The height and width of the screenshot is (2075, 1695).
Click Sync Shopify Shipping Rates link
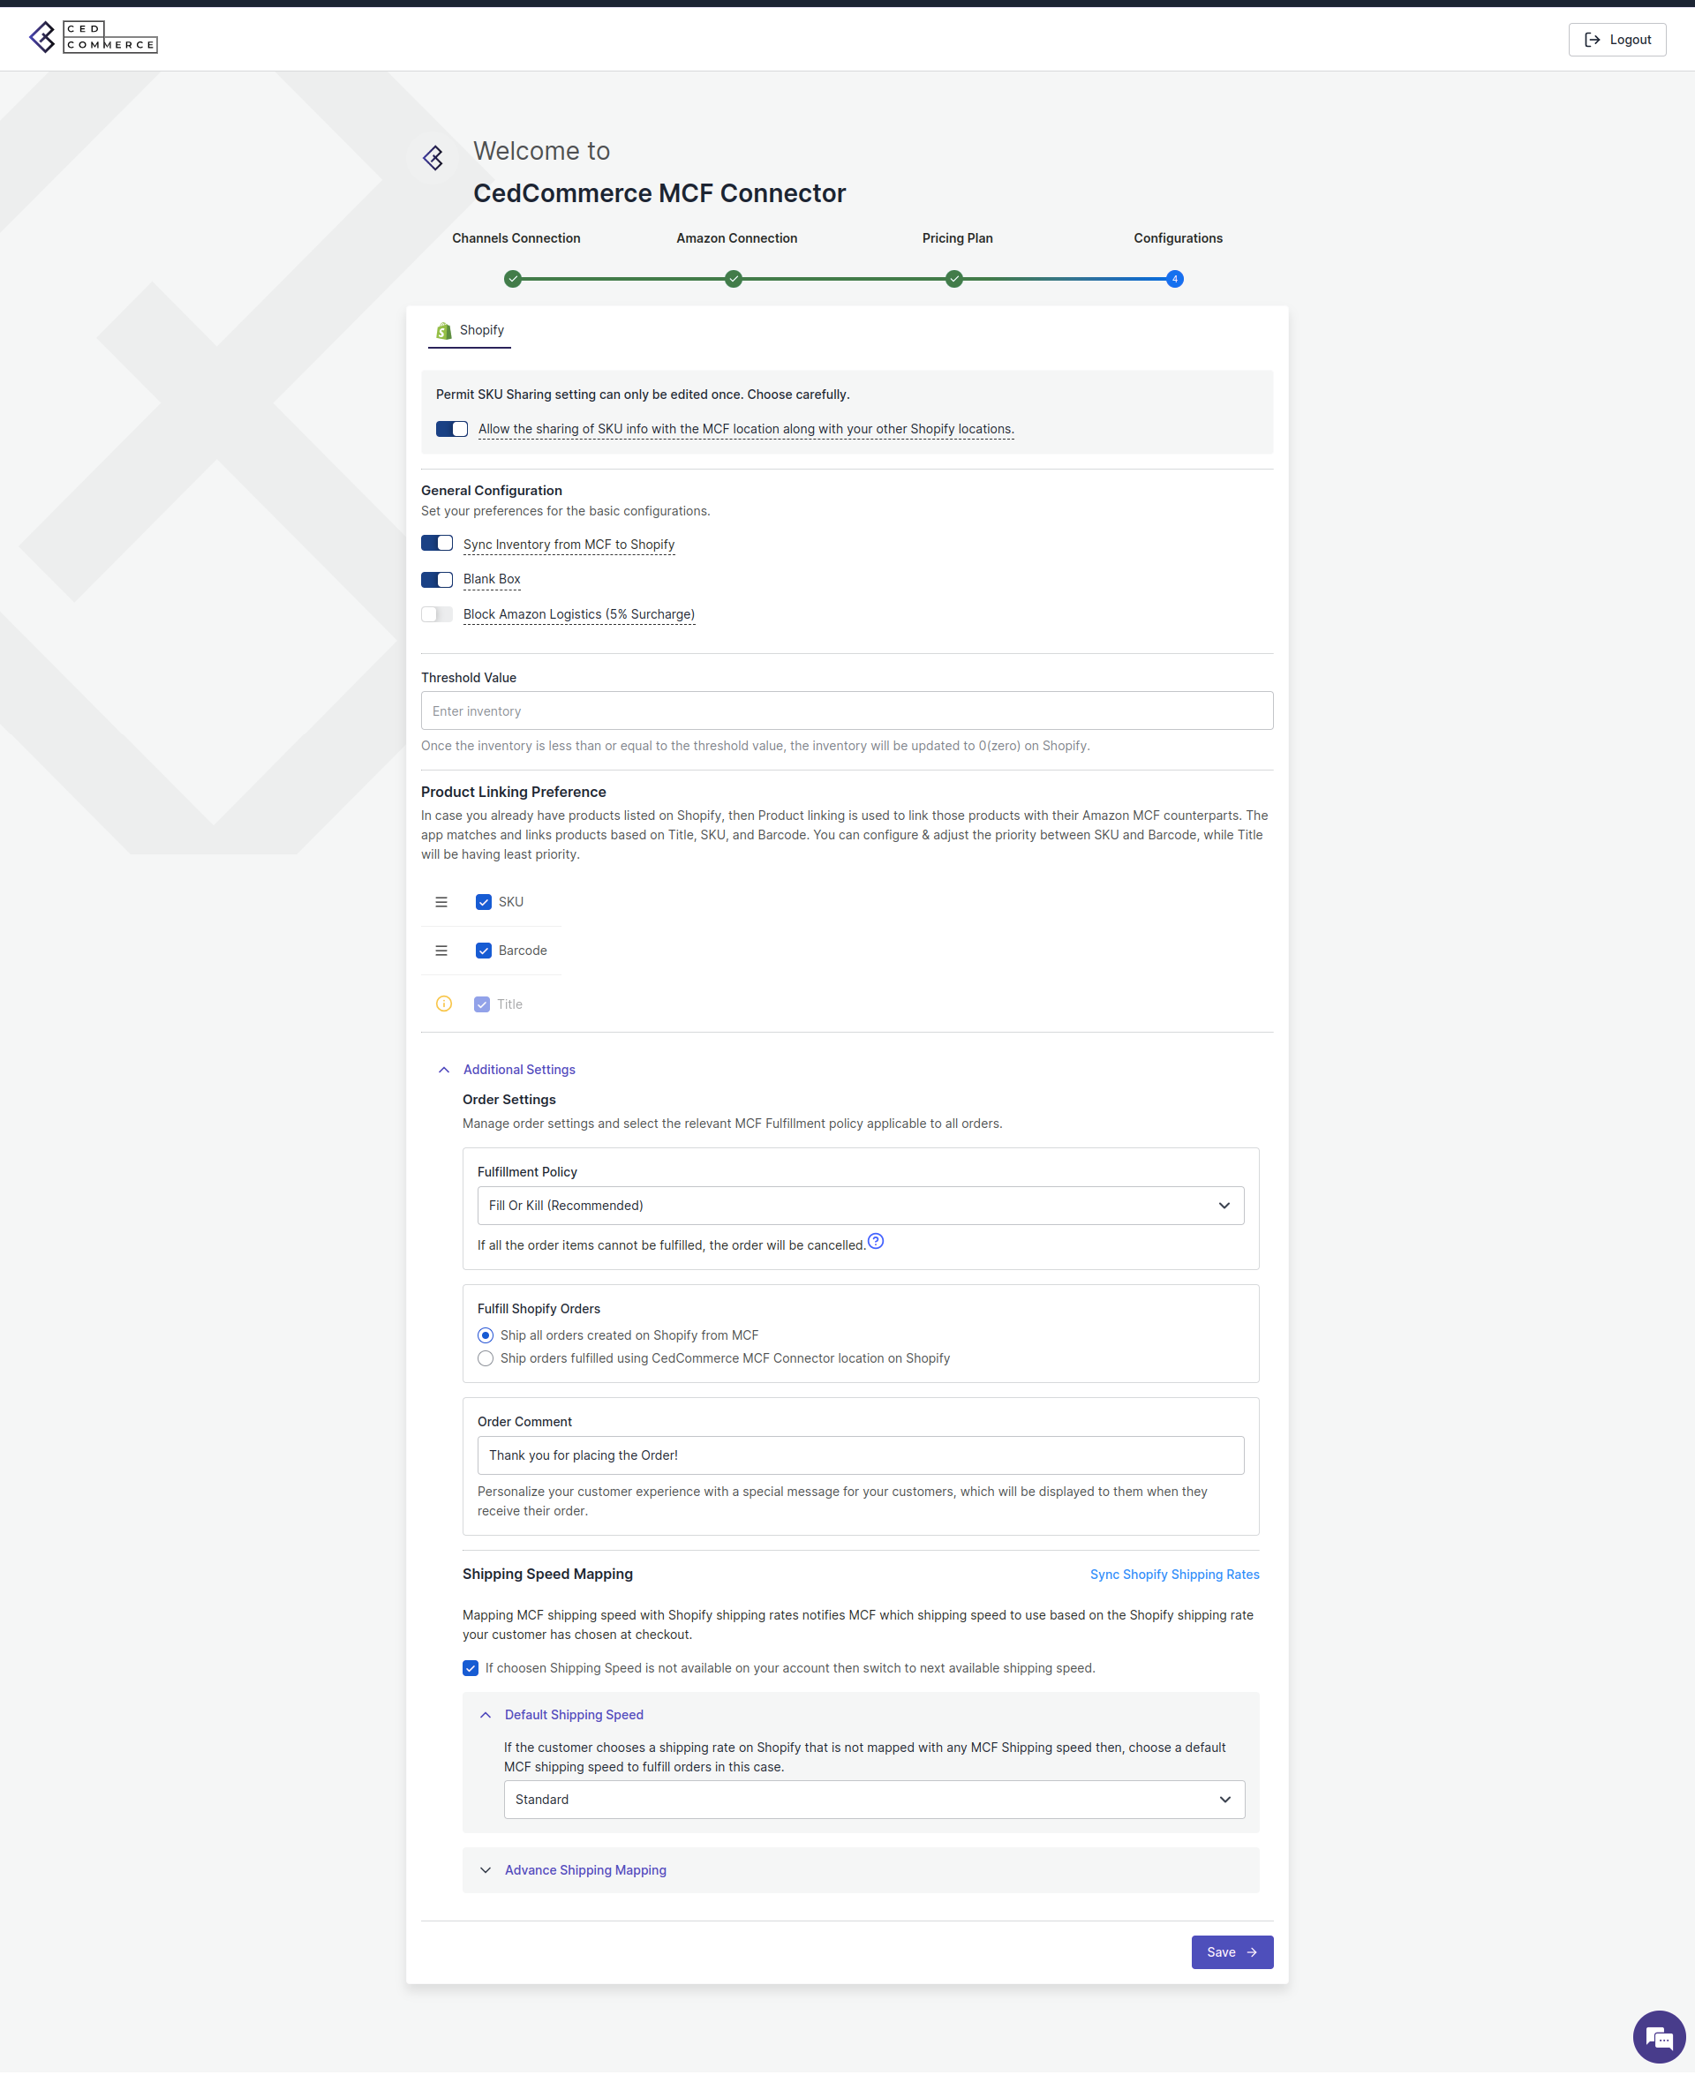(x=1175, y=1575)
